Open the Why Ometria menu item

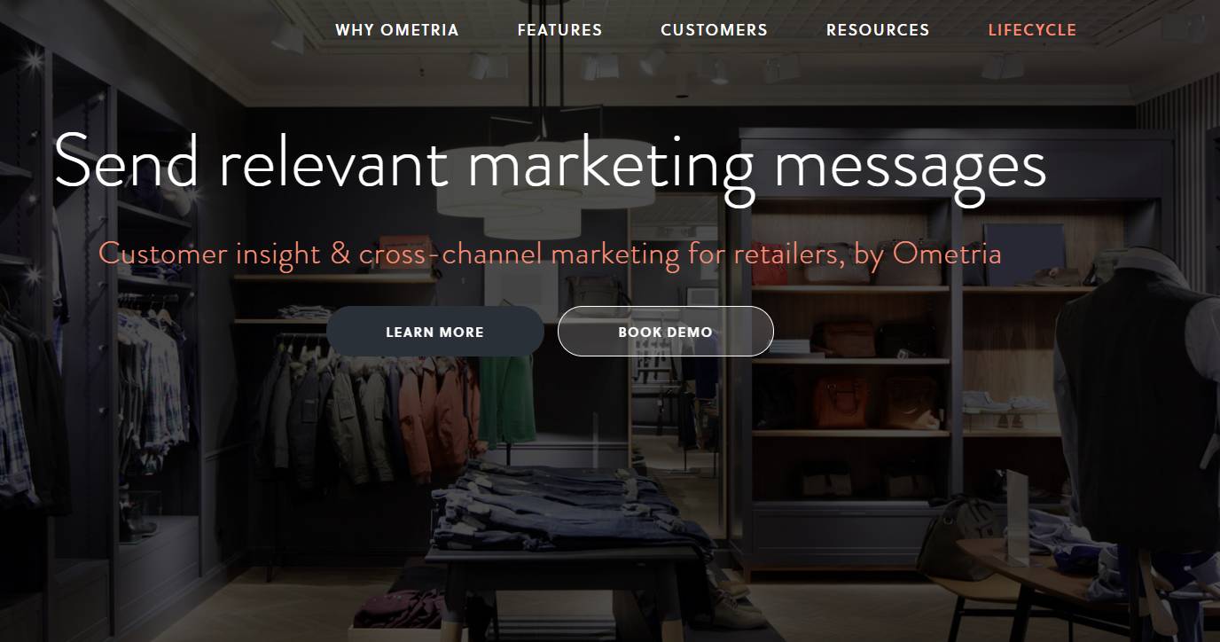coord(397,29)
